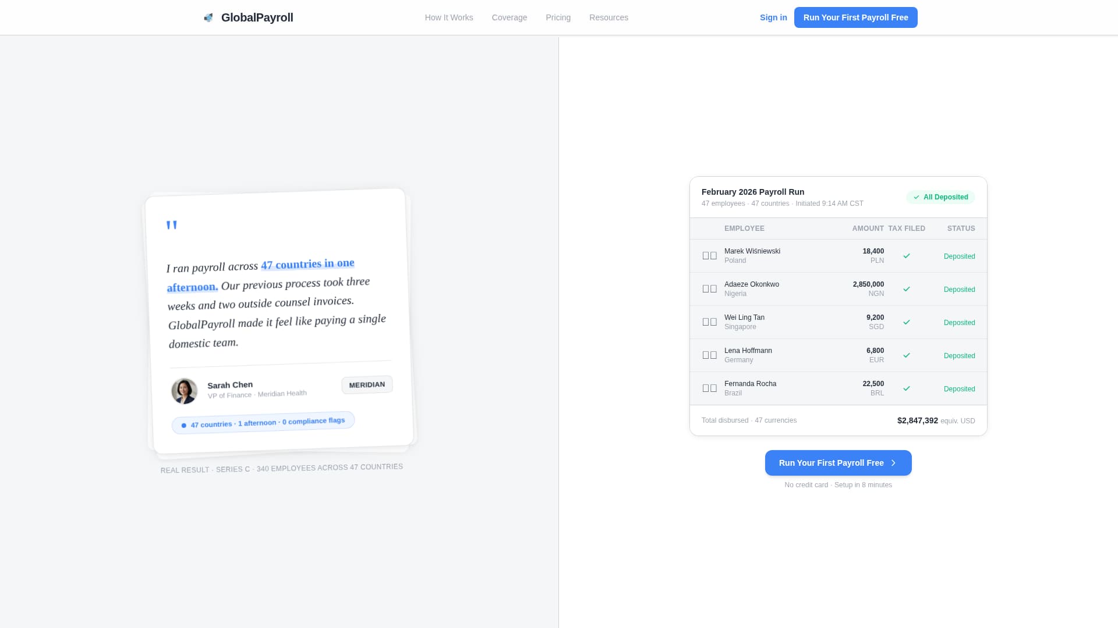
Task: Click the GlobalPayroll logo icon
Action: [x=208, y=17]
